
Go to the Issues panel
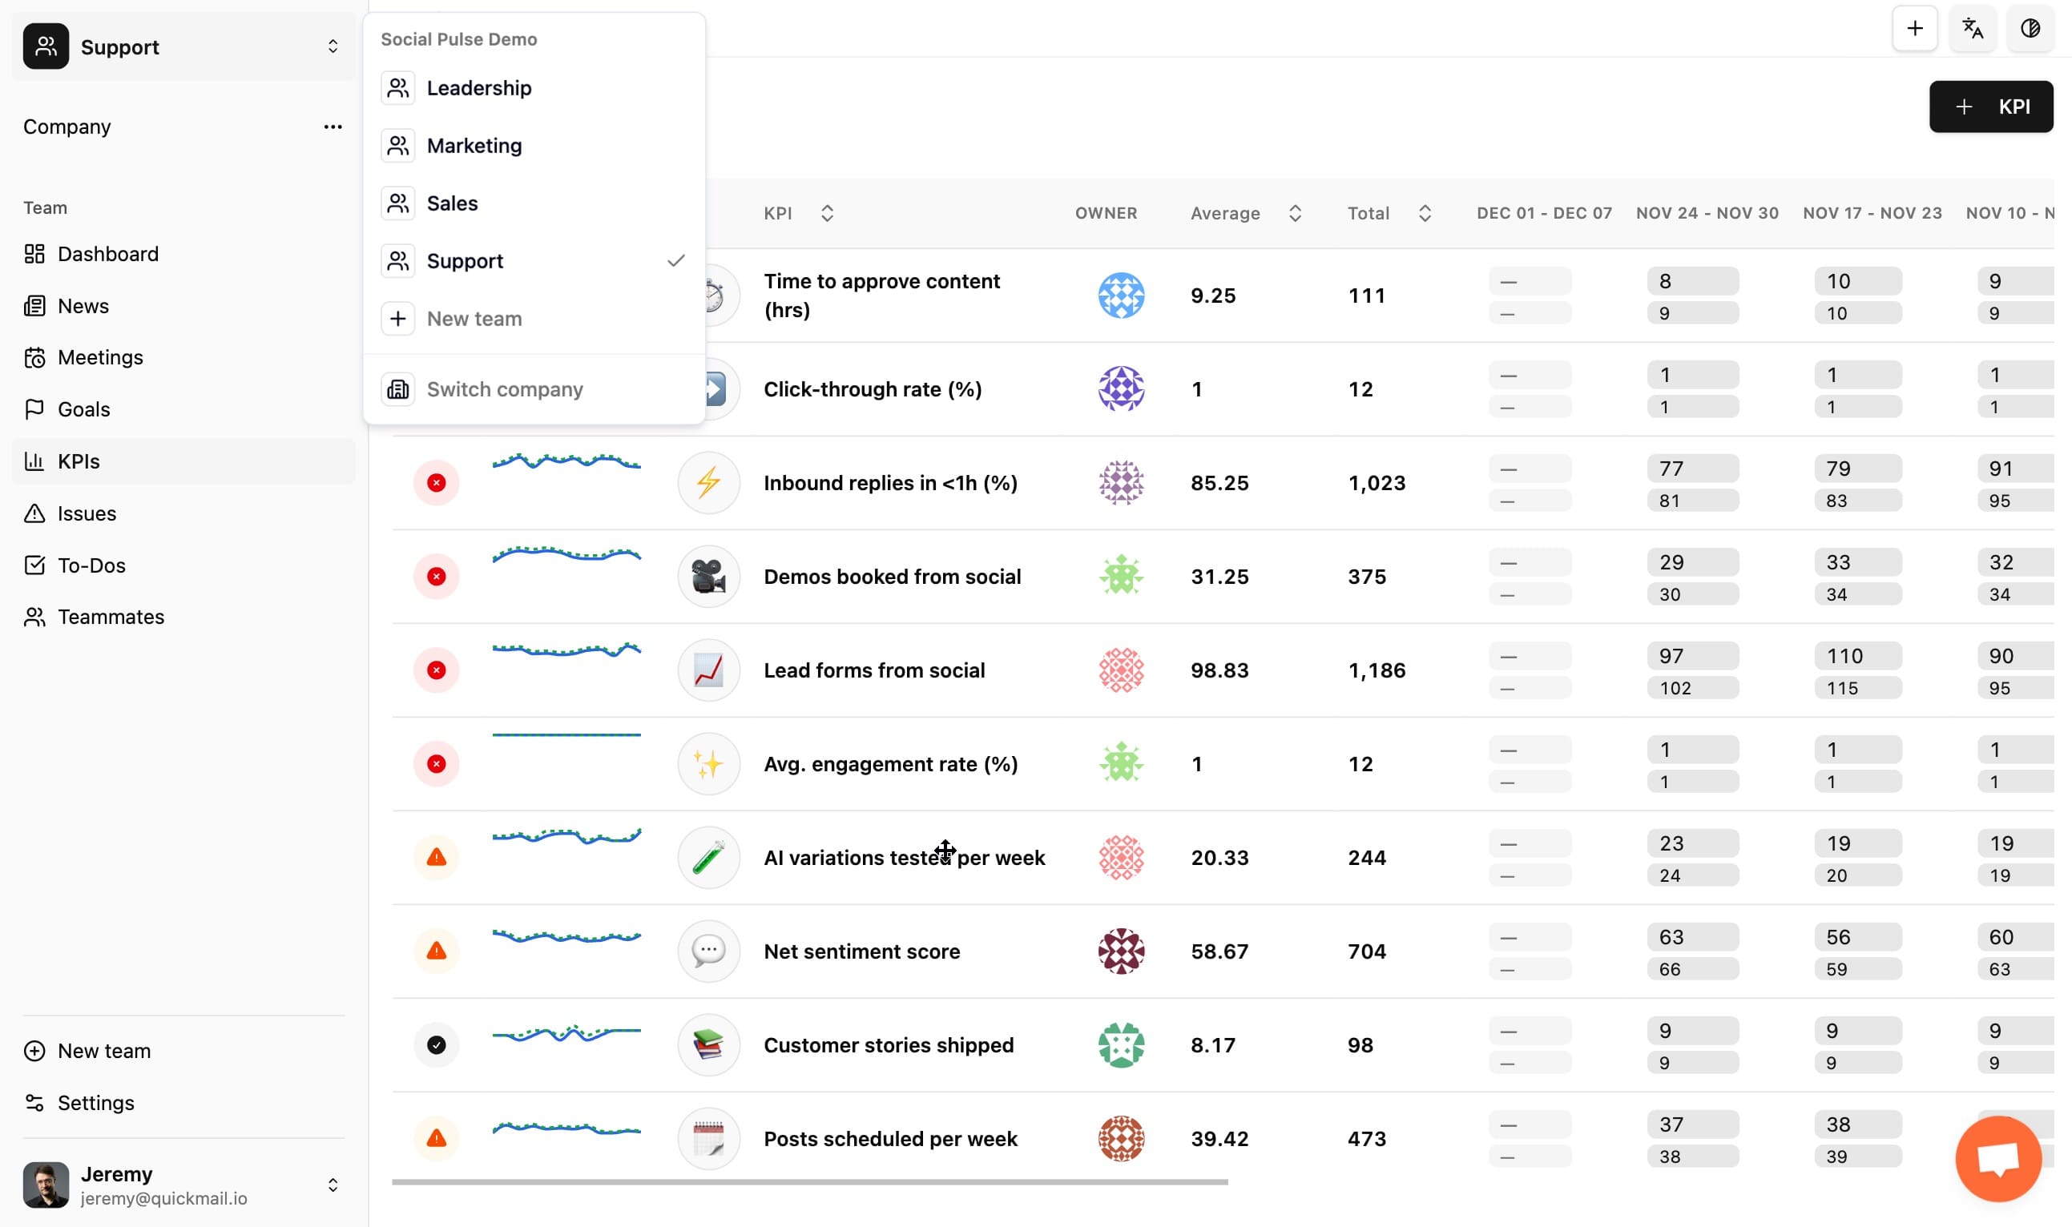[x=86, y=513]
